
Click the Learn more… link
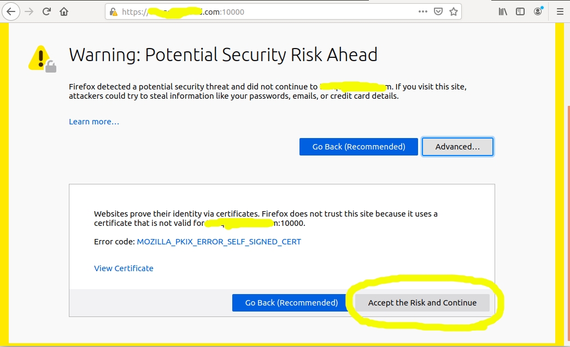pos(94,122)
